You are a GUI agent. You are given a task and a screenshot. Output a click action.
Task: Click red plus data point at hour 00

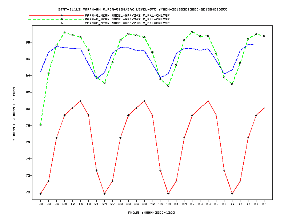coord(41,194)
